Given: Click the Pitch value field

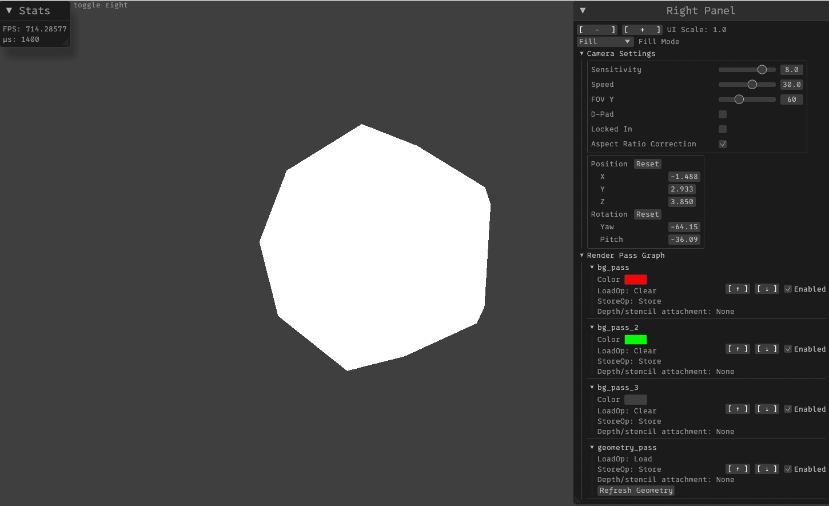Looking at the screenshot, I should pyautogui.click(x=684, y=240).
